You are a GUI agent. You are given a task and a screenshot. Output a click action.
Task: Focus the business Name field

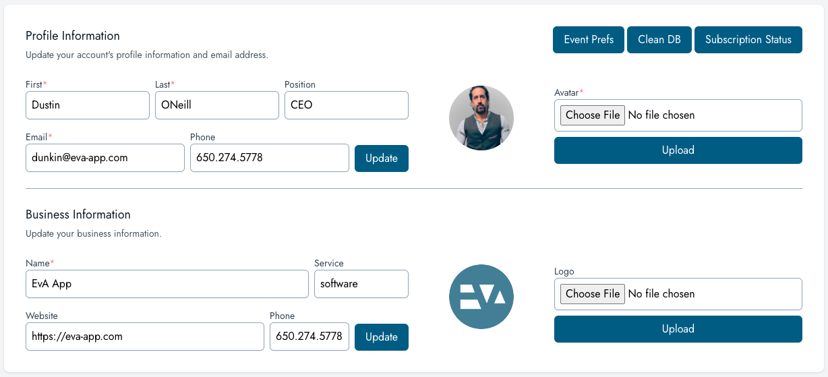pyautogui.click(x=167, y=284)
